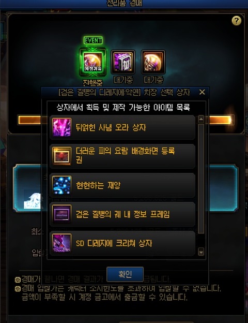Select the third auction item orb icon
The width and height of the screenshot is (248, 323).
pyautogui.click(x=153, y=62)
